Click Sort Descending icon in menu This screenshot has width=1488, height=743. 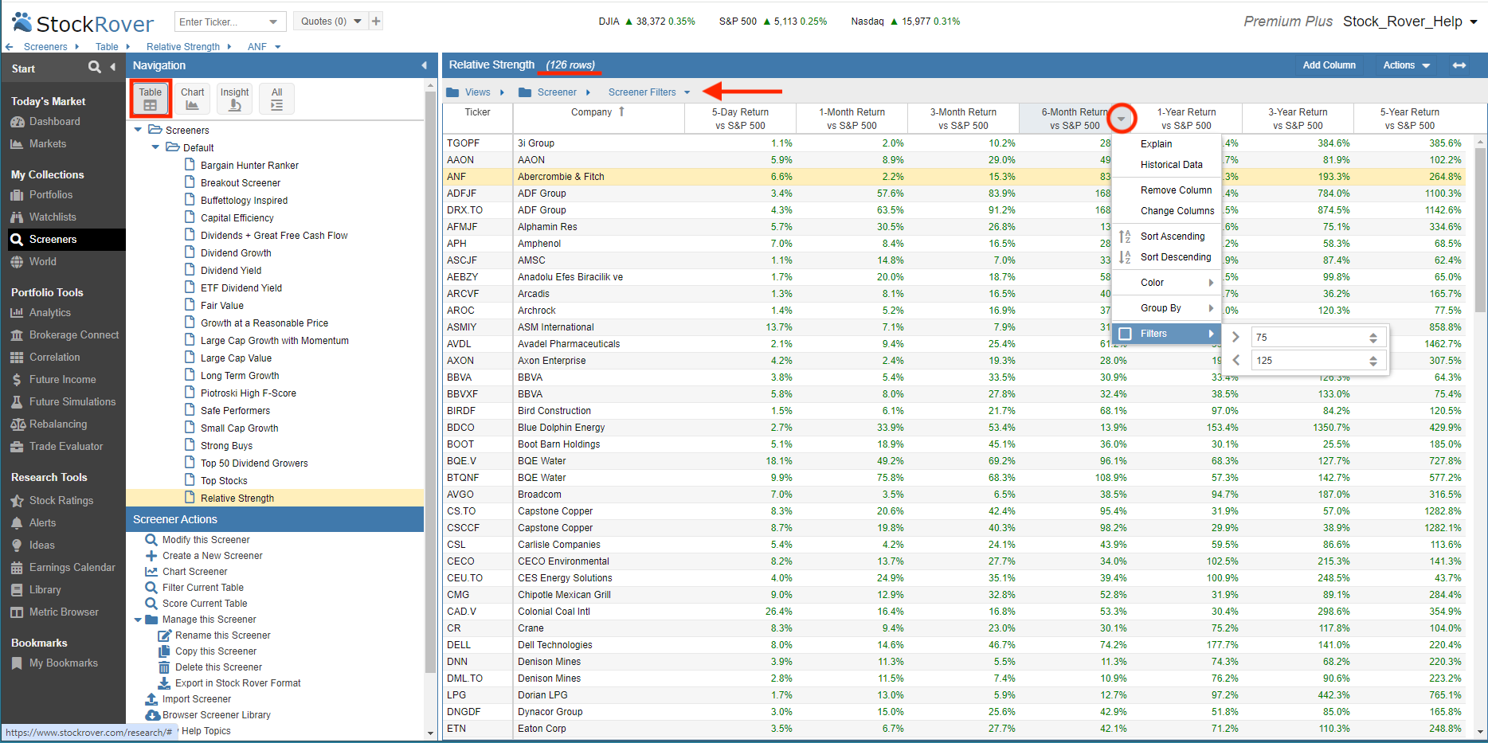1125,257
